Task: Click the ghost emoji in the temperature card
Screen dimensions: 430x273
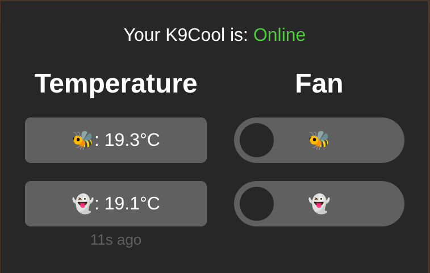Action: (x=82, y=204)
